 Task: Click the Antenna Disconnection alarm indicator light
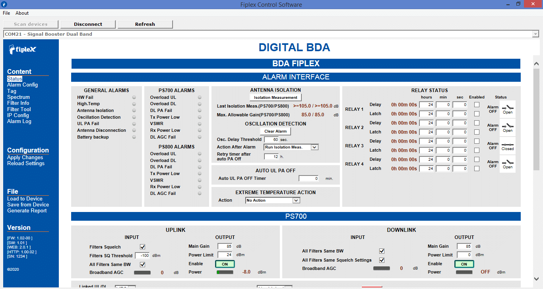[x=134, y=131]
